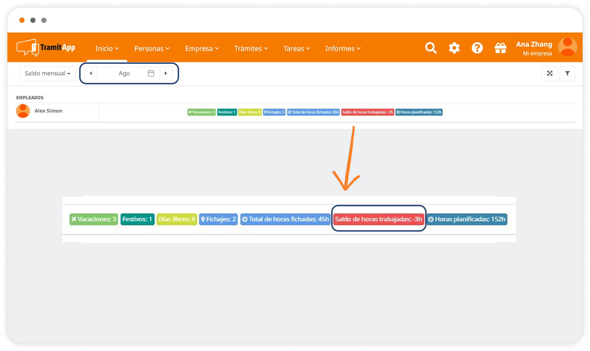590x351 pixels.
Task: Open settings gear in header
Action: (454, 48)
